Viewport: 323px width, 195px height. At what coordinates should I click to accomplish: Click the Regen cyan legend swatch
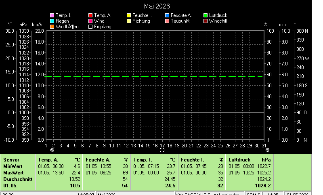click(x=52, y=21)
